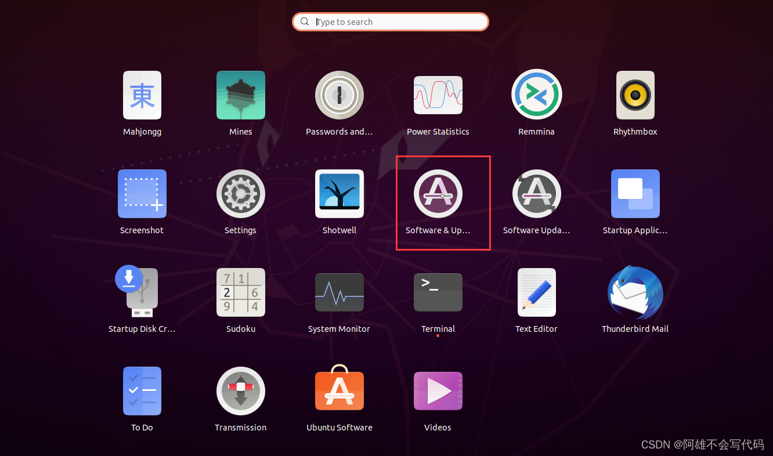Click the Power Statistics label text
This screenshot has height=456, width=773.
coord(438,132)
